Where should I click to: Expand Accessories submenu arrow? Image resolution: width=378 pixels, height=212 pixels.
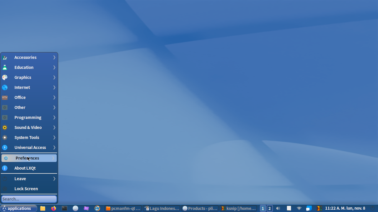54,57
